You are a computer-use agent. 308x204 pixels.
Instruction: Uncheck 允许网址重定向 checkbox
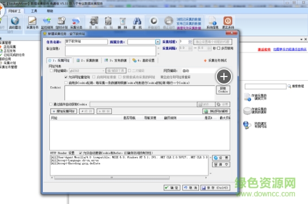66,77
